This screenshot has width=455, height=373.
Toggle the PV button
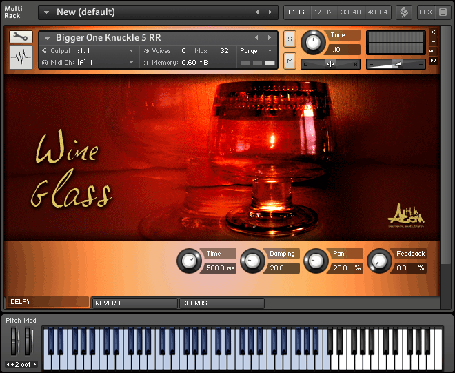pos(433,61)
